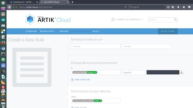Image resolution: width=193 pixels, height=108 pixels.
Task: Reload the page with the refresh icon
Action: click(125, 7)
